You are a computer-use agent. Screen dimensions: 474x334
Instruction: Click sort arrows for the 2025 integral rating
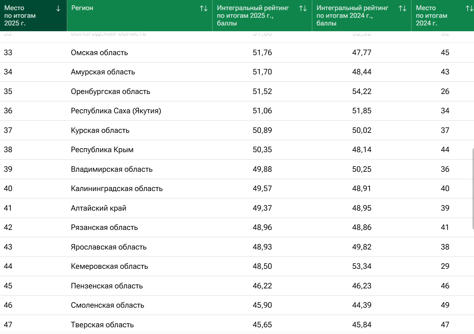point(303,9)
